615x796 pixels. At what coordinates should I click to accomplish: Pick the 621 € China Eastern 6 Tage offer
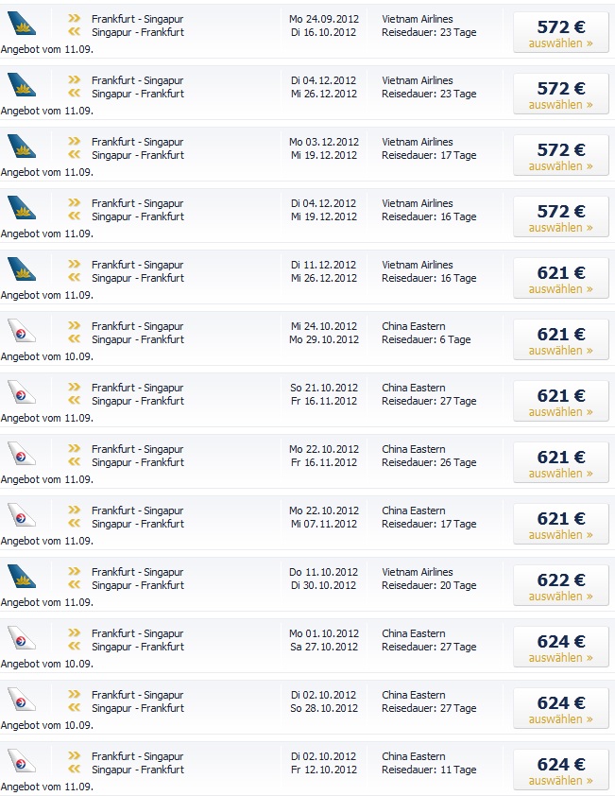coord(561,339)
